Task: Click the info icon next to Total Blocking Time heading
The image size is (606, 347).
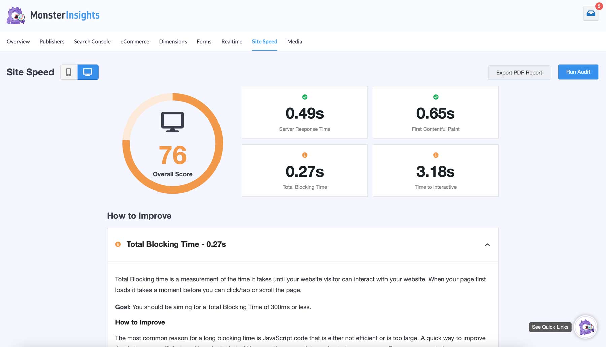Action: pos(118,244)
